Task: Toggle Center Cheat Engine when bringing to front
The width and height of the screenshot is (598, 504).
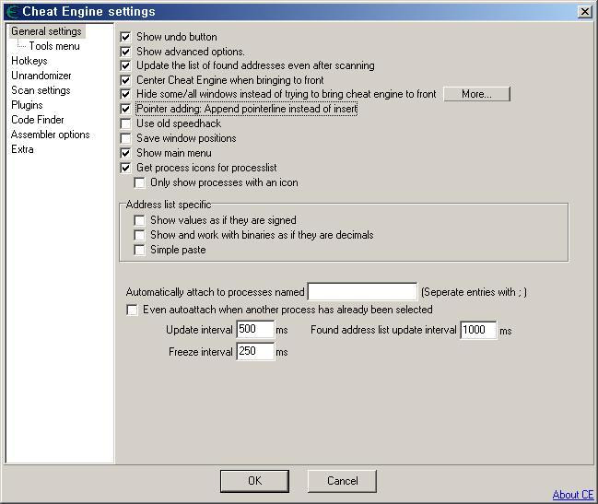Action: point(125,80)
